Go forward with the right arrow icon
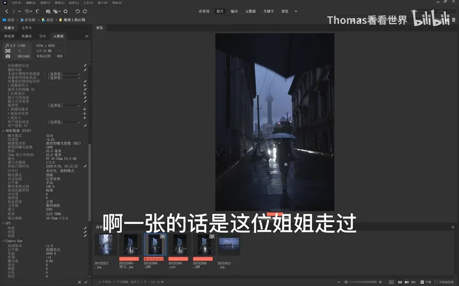Viewport: 459px width, 286px height. pos(14,11)
